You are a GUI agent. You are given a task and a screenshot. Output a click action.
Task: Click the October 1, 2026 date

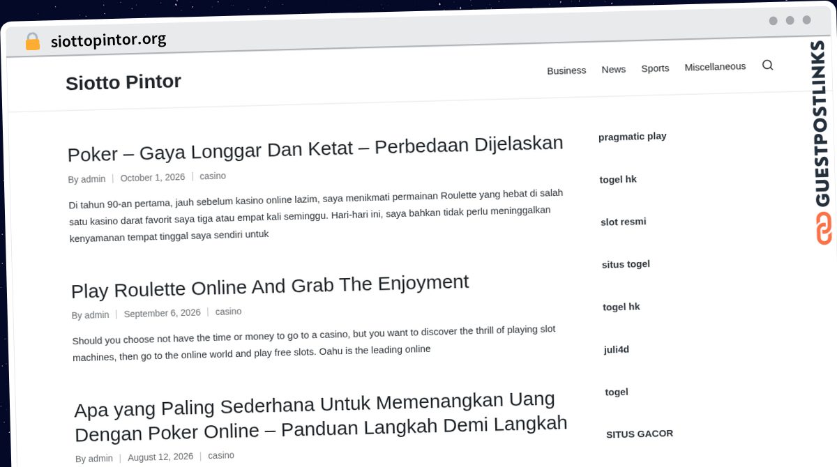(153, 178)
